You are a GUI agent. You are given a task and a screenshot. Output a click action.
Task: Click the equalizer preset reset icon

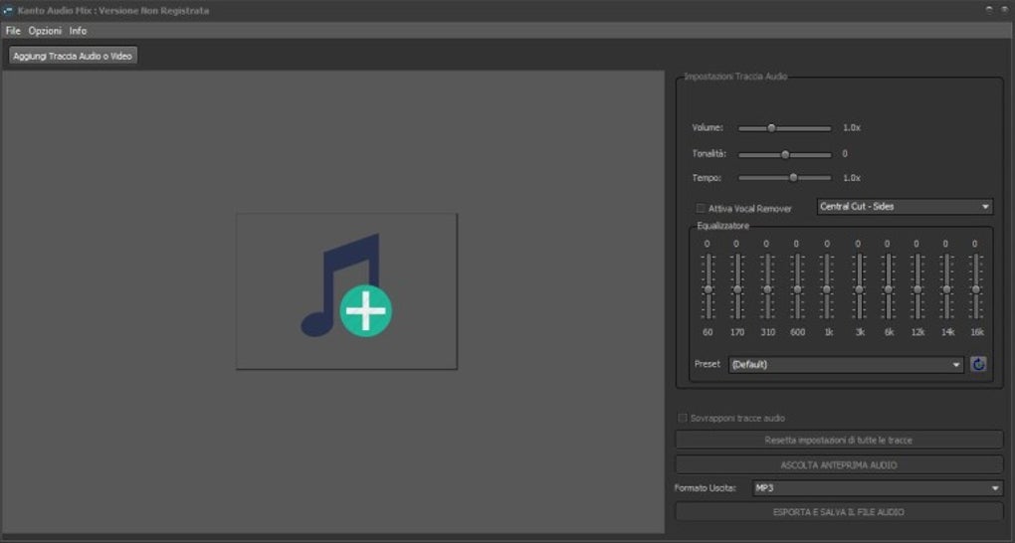[978, 364]
